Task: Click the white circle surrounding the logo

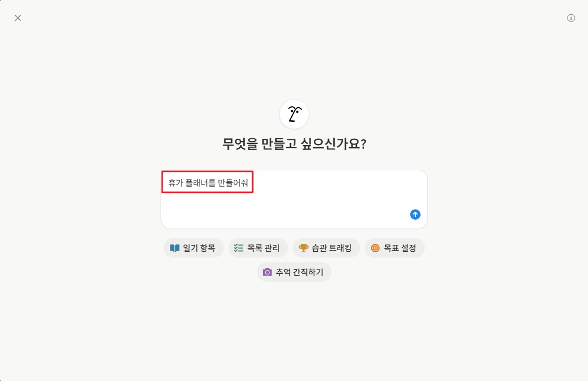Action: pos(294,114)
